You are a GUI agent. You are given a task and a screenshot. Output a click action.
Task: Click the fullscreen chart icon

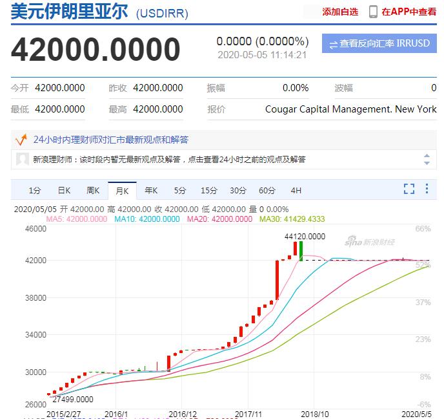(409, 189)
